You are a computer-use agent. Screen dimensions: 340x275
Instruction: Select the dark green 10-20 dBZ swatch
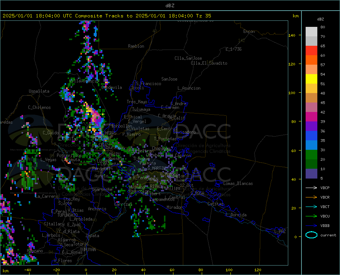click(x=311, y=164)
